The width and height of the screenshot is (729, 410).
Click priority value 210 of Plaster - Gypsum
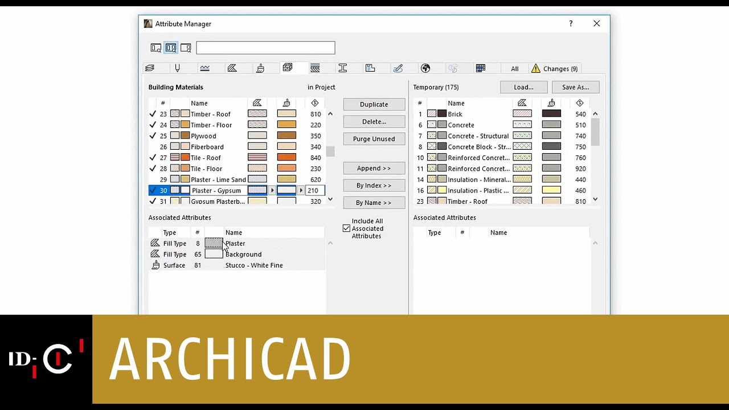point(313,191)
